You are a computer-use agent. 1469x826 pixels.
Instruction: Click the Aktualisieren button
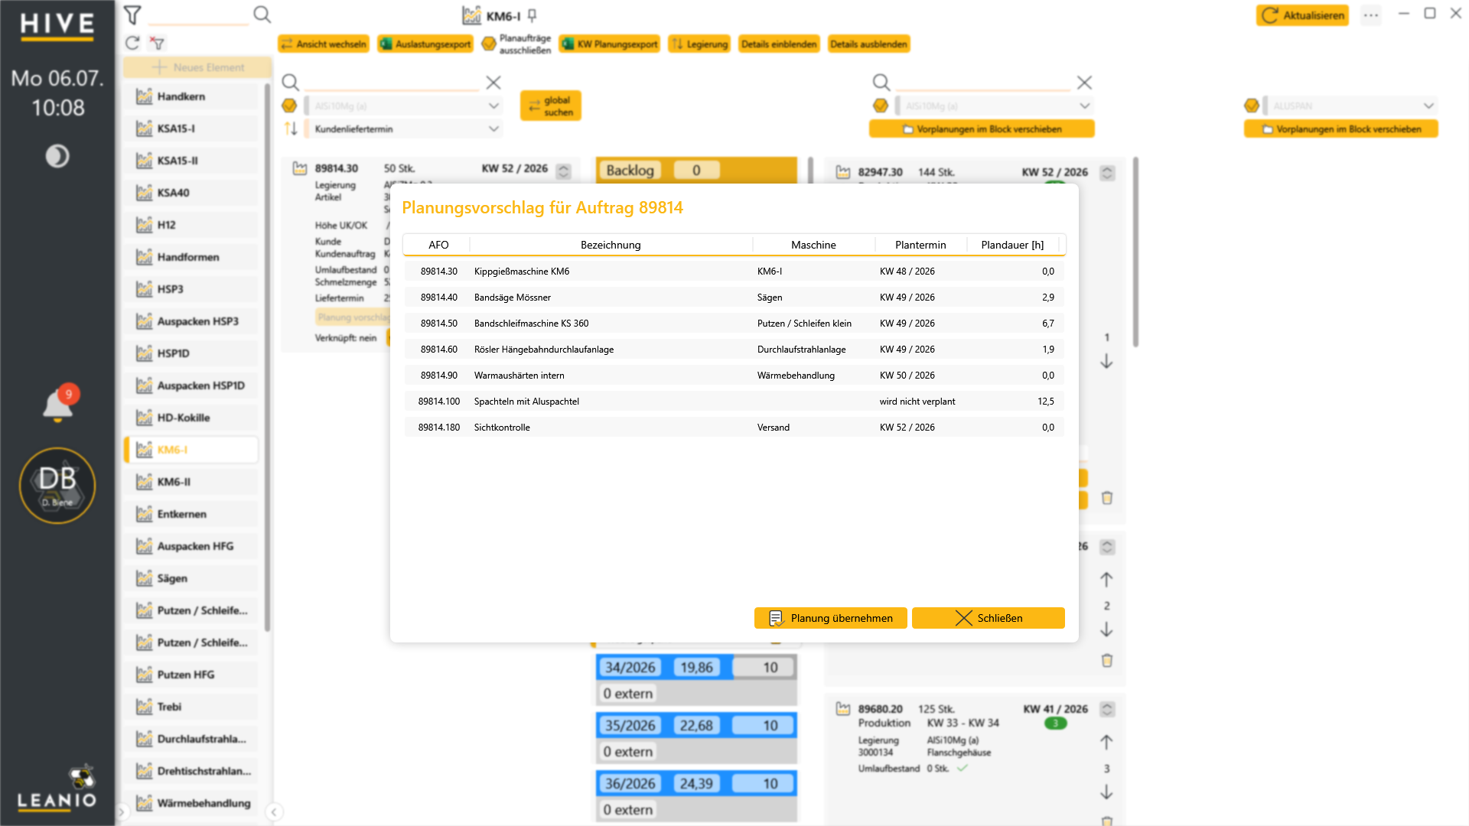pos(1302,15)
